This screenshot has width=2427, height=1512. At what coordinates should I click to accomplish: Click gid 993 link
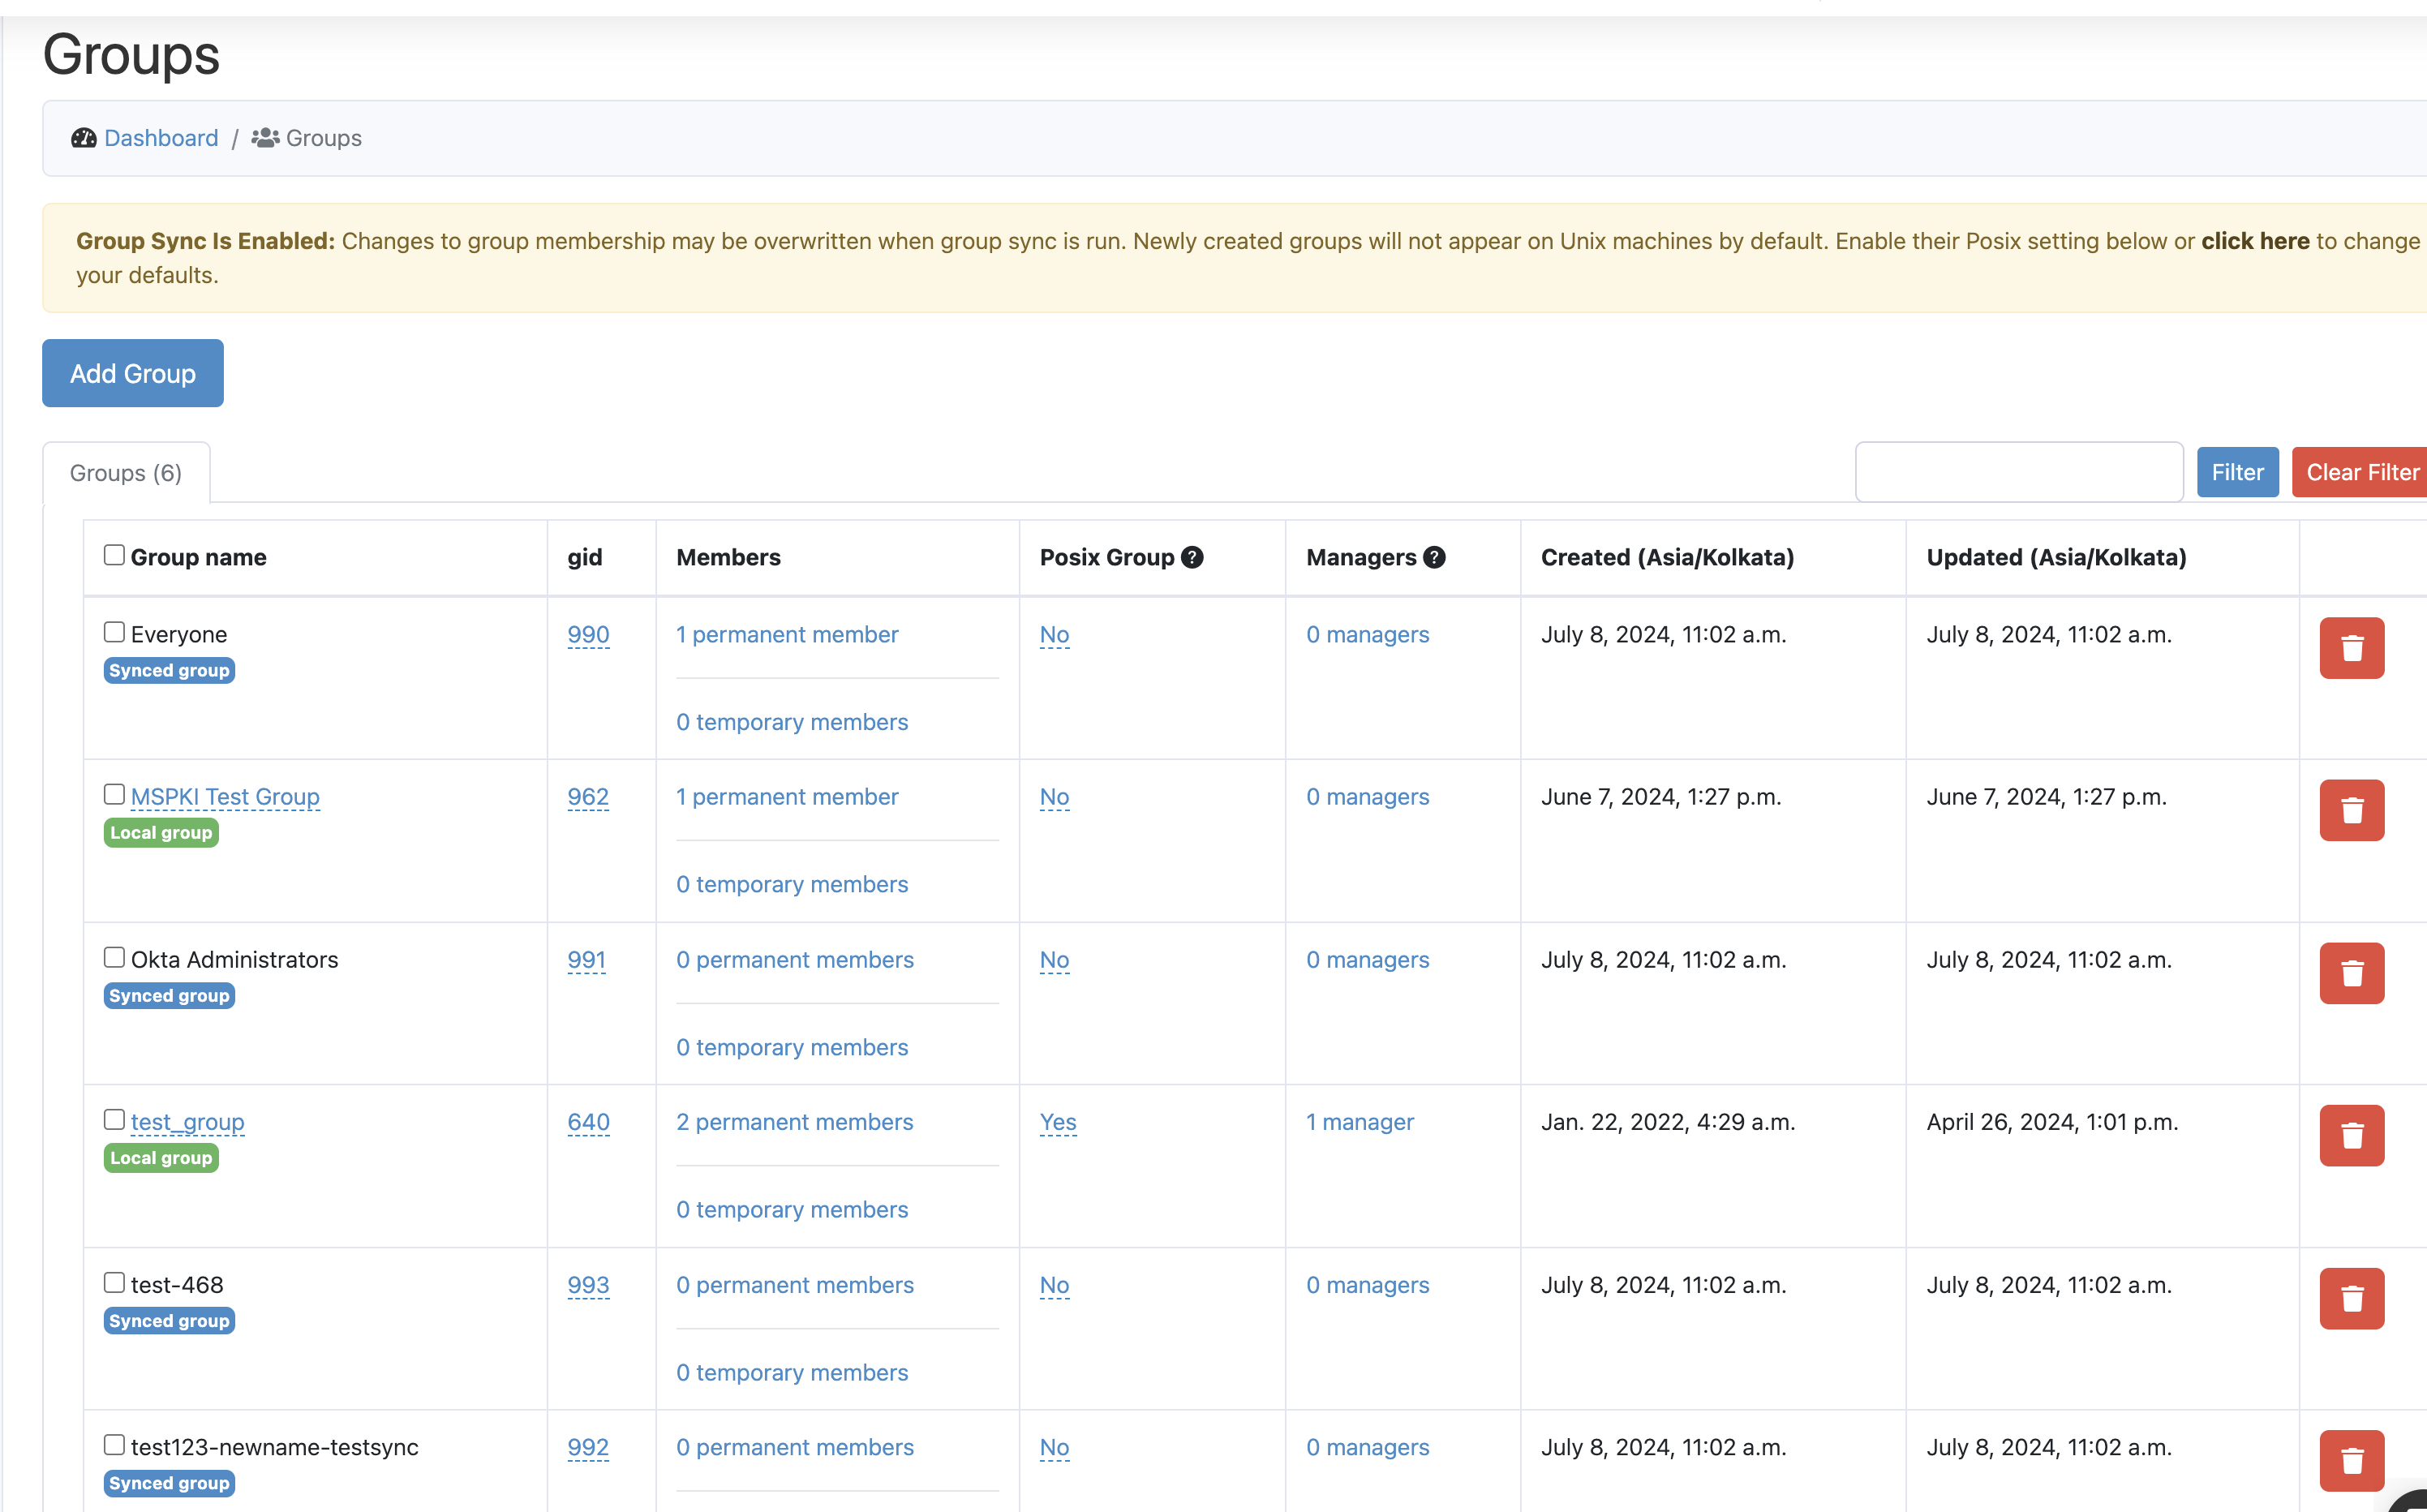coord(588,1285)
